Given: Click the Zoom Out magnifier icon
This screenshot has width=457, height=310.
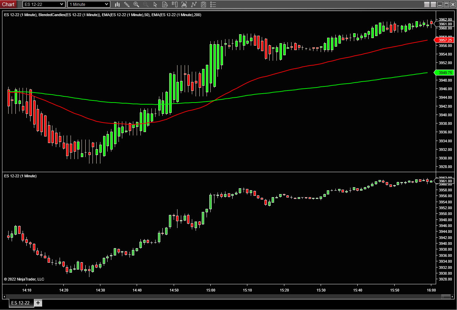Looking at the screenshot, I should click(x=146, y=4).
